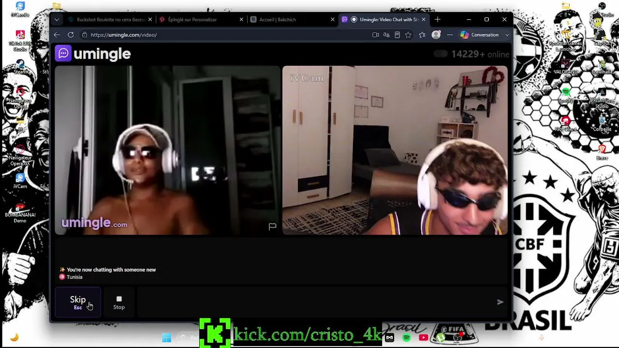This screenshot has height=348, width=619.
Task: Open the Navigateur Opera GX desktop shortcut
Action: 20,155
